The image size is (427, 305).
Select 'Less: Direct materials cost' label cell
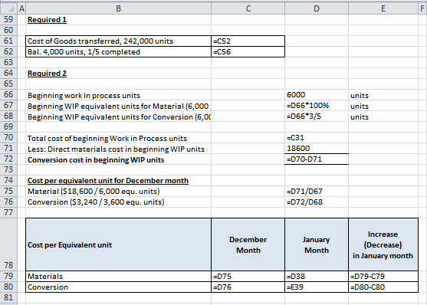tap(118, 149)
